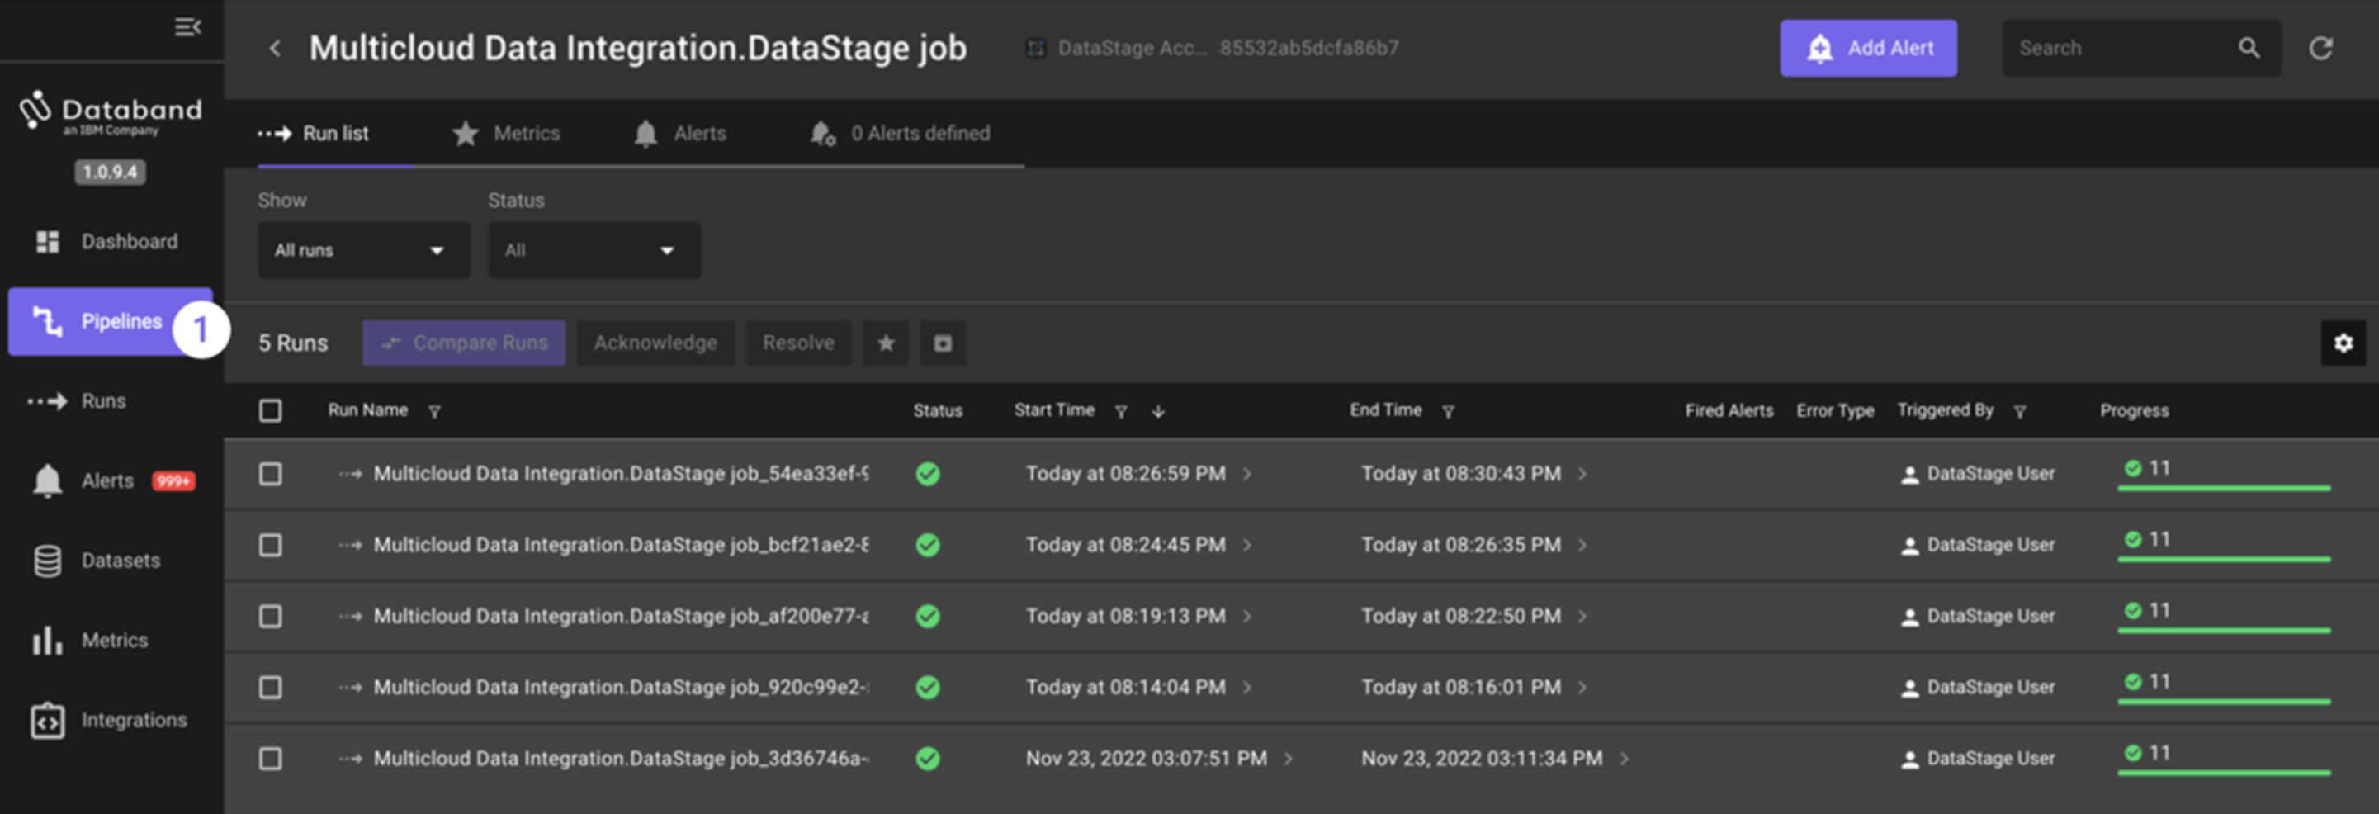Click the DataStage account icon in header
This screenshot has width=2379, height=814.
pyautogui.click(x=1035, y=48)
